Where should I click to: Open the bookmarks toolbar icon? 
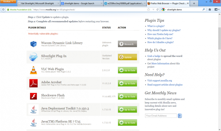click(x=216, y=9)
